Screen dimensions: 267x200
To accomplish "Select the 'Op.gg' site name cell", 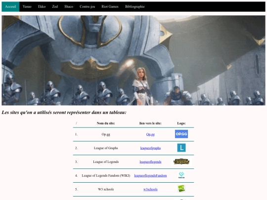I will point(106,134).
